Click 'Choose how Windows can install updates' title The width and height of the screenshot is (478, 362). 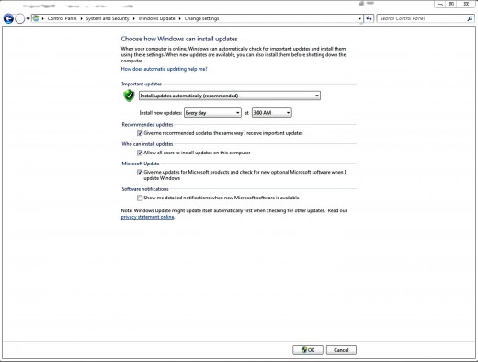[x=179, y=39]
